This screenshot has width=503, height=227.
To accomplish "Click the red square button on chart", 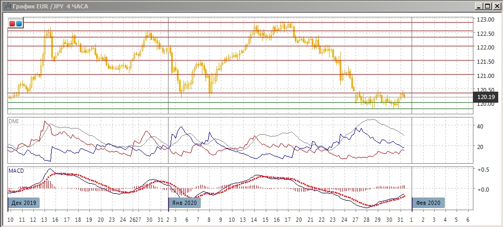I will click(x=13, y=23).
